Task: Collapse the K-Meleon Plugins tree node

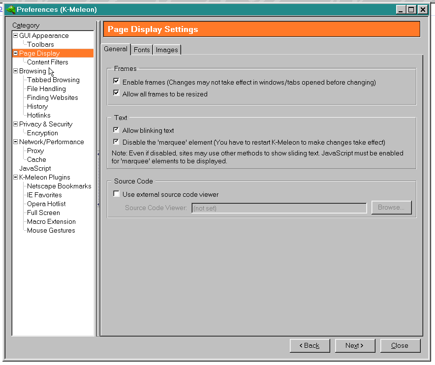Action: click(x=15, y=178)
